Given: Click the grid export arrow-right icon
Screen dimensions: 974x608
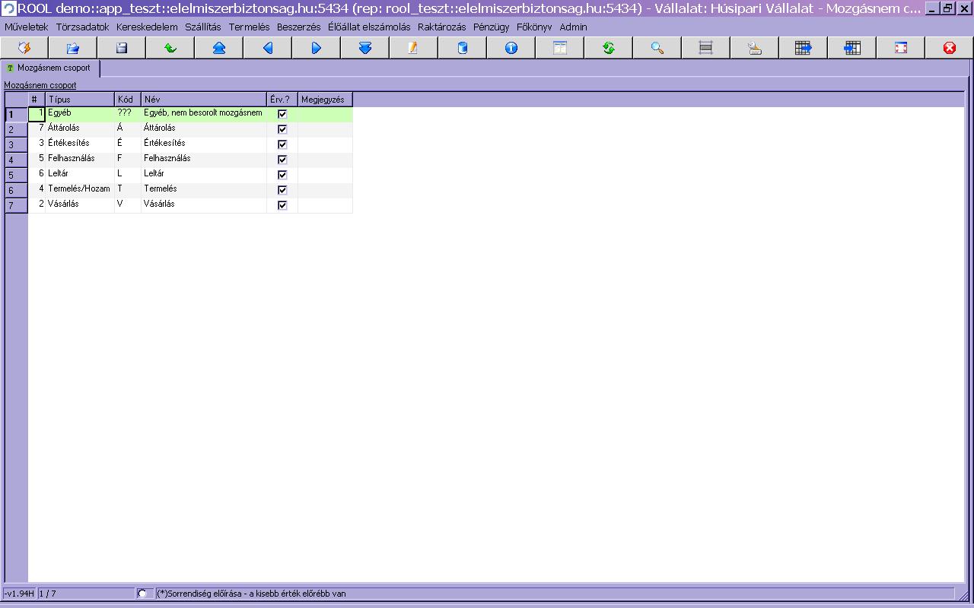Looking at the screenshot, I should pyautogui.click(x=804, y=48).
